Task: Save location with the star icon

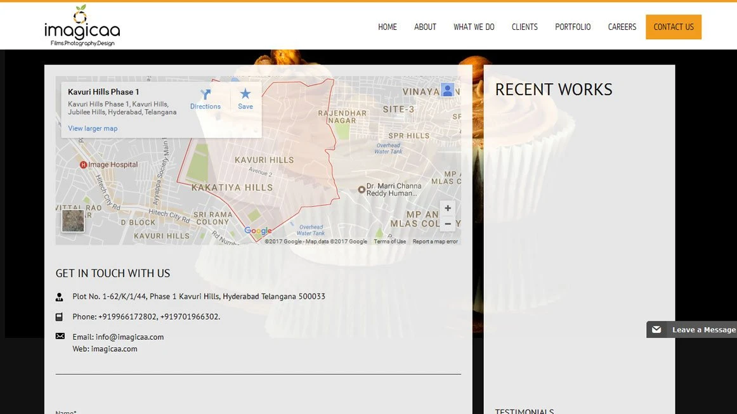Action: coord(245,95)
